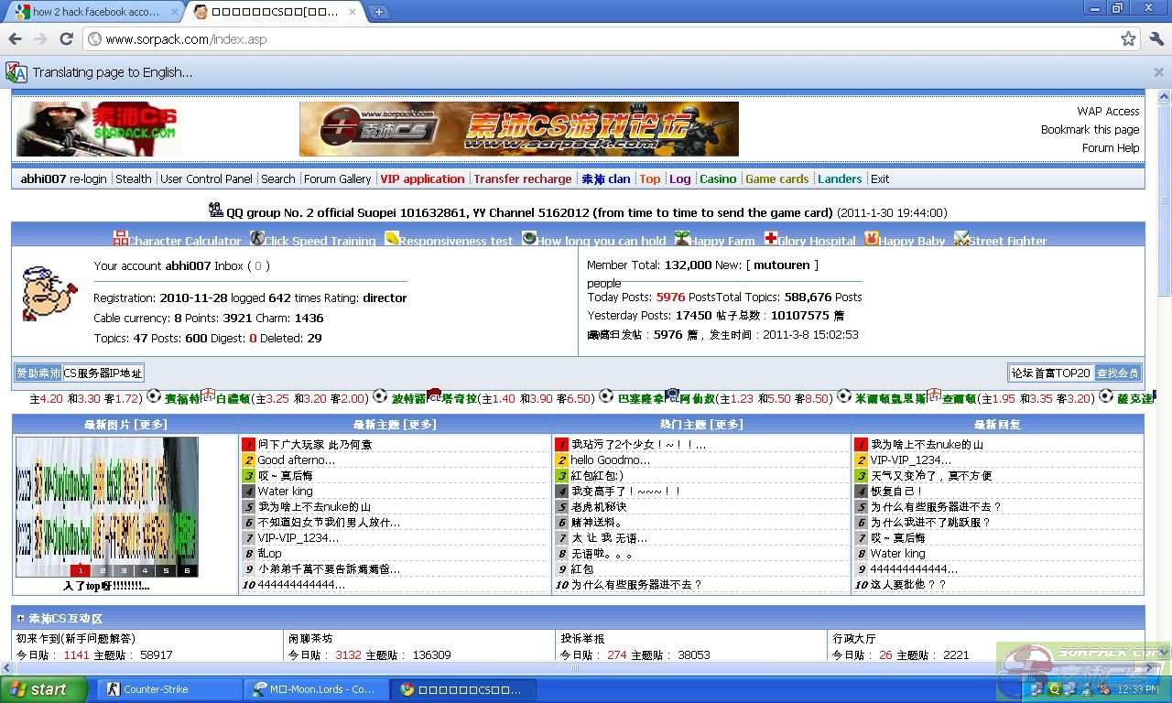Reload the page with the refresh icon

coord(66,39)
